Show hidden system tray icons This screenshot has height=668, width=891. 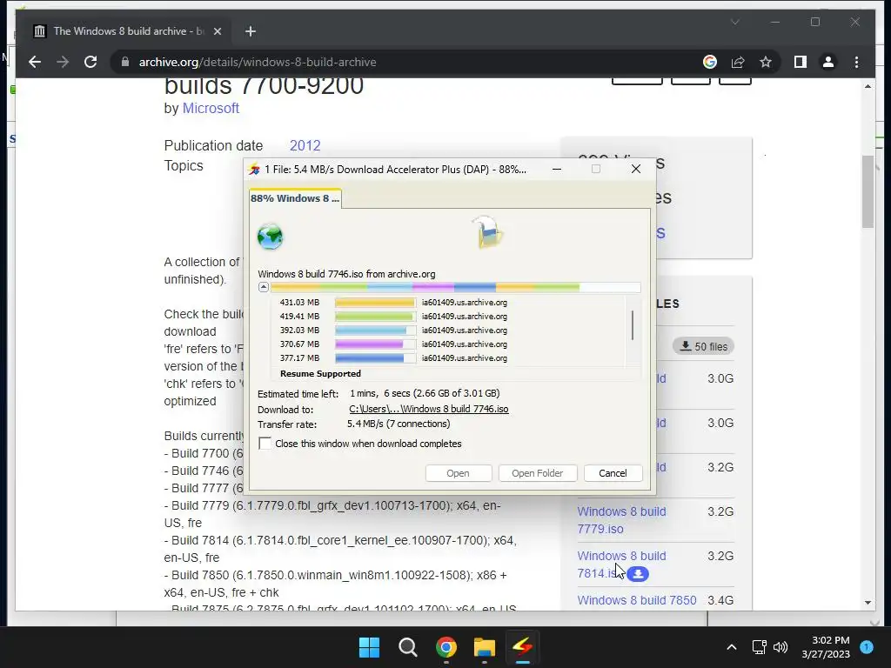[732, 647]
